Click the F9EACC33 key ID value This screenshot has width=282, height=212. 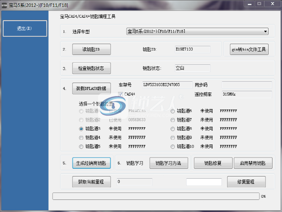point(137,111)
